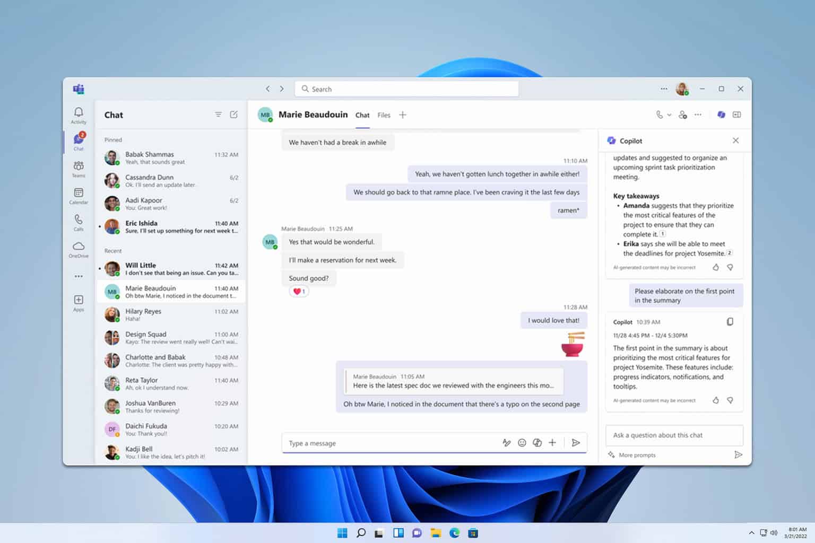
Task: Open Windows Start menu on taskbar
Action: (x=342, y=532)
